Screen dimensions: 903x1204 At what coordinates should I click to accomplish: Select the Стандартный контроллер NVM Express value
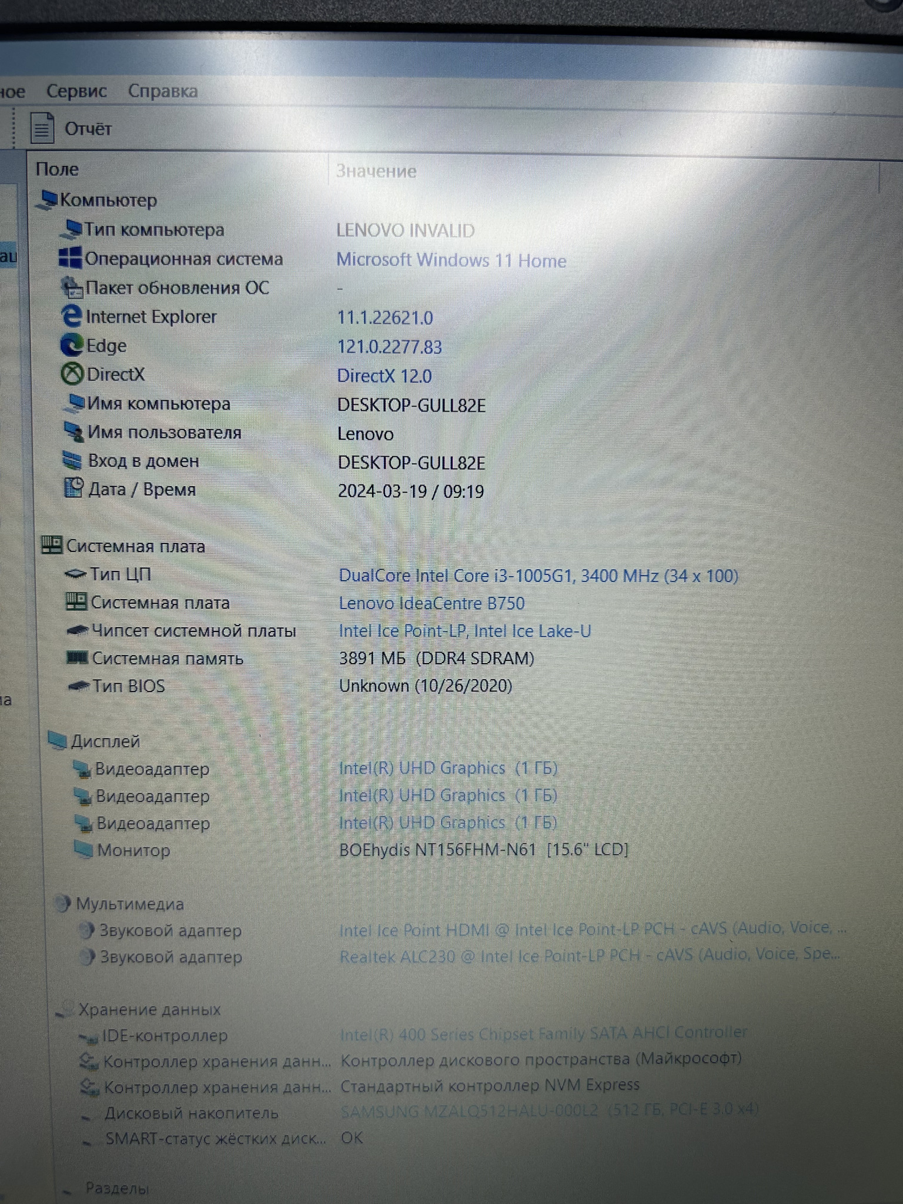(490, 1085)
